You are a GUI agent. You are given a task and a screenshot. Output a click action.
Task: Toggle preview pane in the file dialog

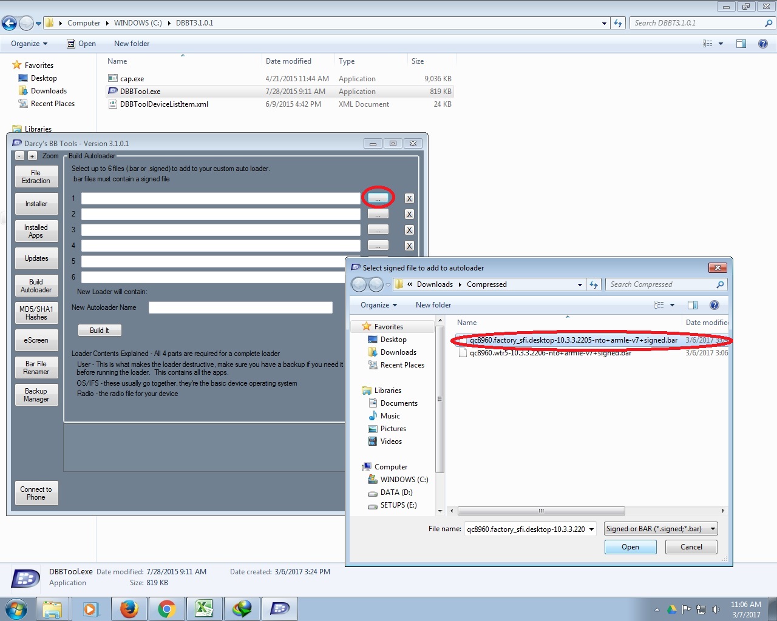(x=693, y=305)
